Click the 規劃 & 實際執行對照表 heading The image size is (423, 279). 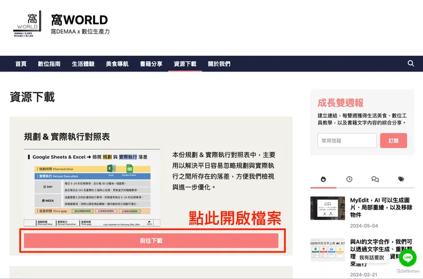point(67,137)
